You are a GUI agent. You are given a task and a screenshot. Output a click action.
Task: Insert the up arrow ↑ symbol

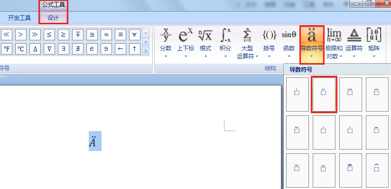point(135,49)
